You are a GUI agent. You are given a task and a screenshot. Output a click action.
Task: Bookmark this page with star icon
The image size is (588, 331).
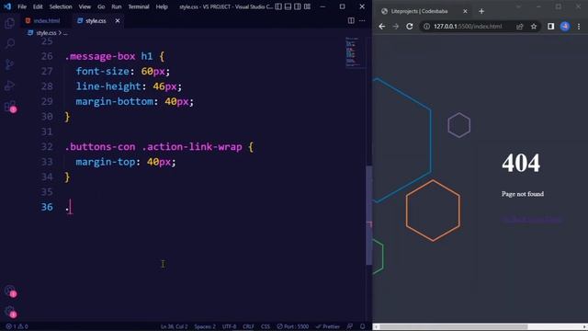(x=534, y=27)
